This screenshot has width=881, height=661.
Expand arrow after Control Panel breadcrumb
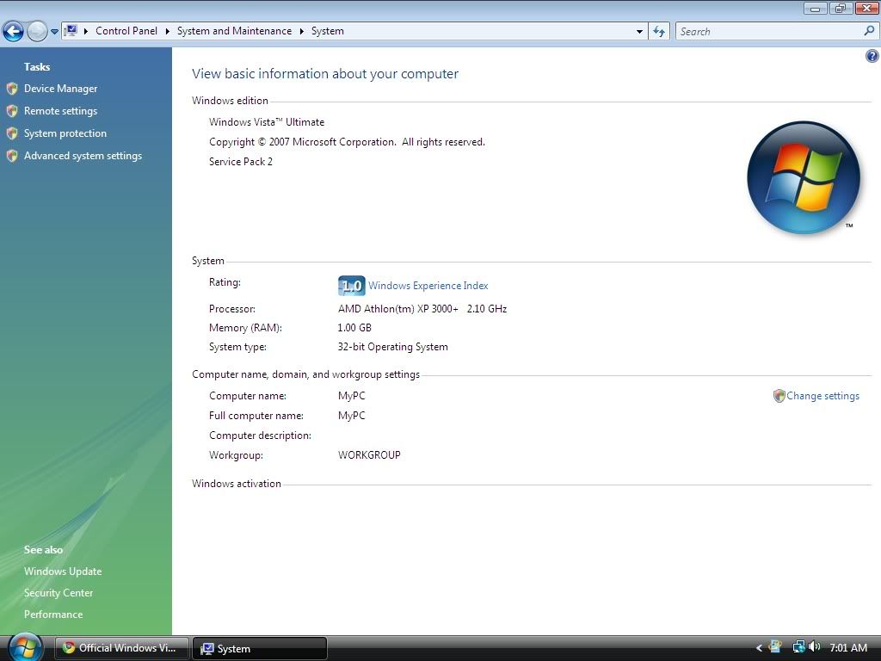point(168,32)
